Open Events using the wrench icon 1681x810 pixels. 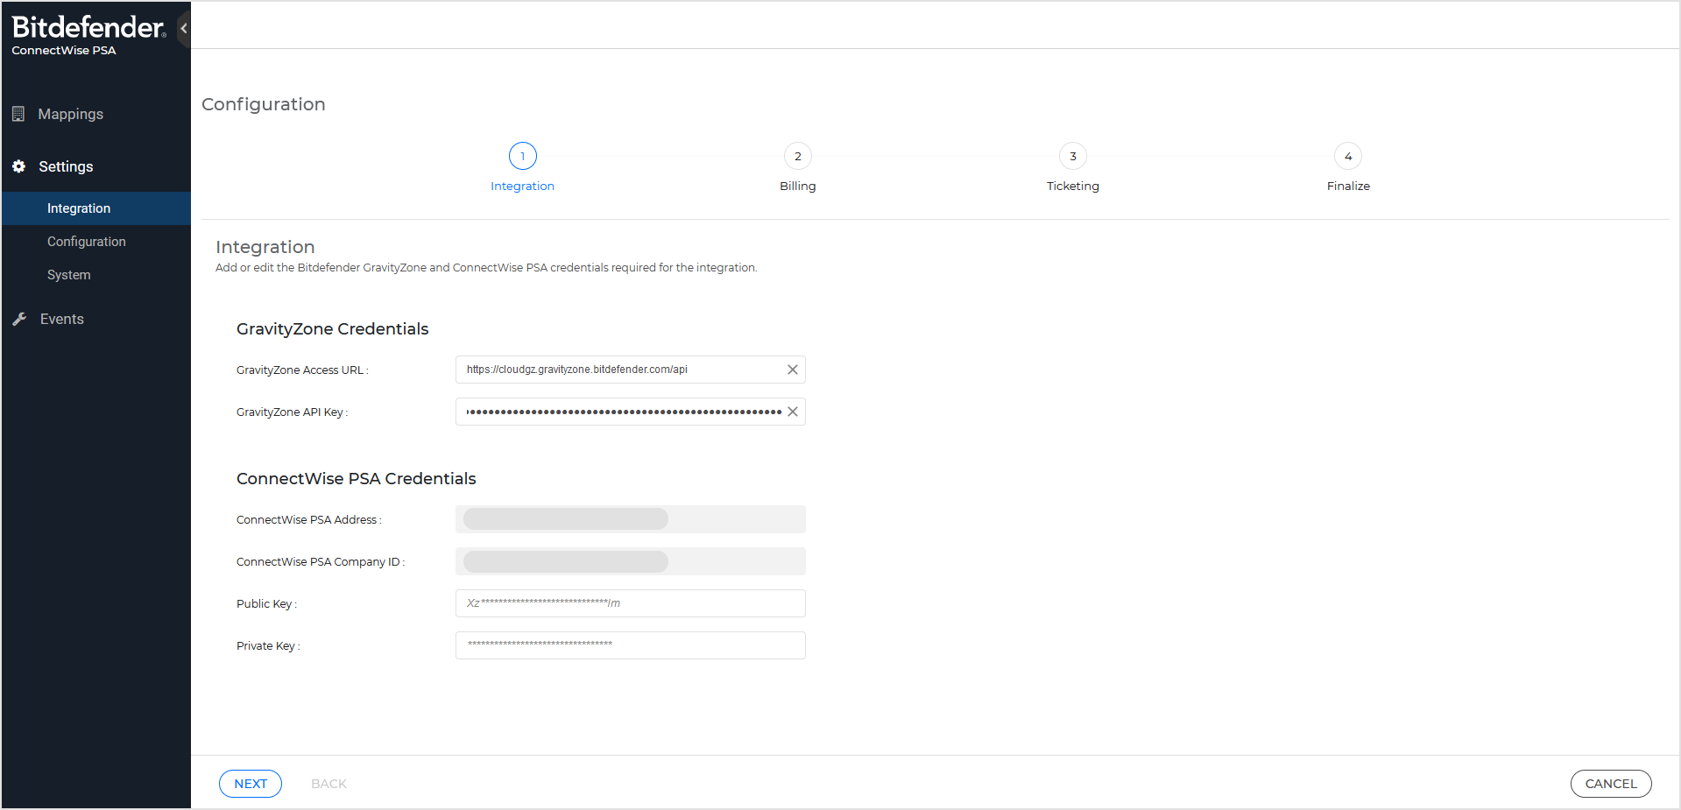pyautogui.click(x=19, y=318)
